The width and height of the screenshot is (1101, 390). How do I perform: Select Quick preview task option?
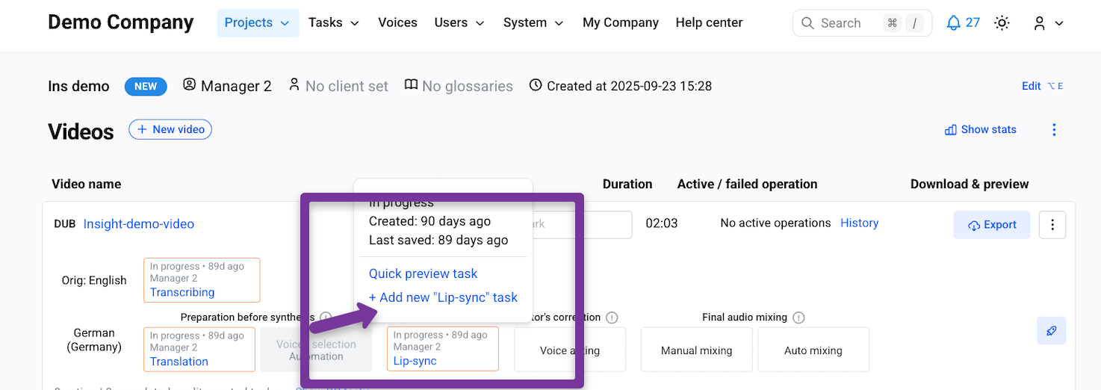tap(423, 273)
